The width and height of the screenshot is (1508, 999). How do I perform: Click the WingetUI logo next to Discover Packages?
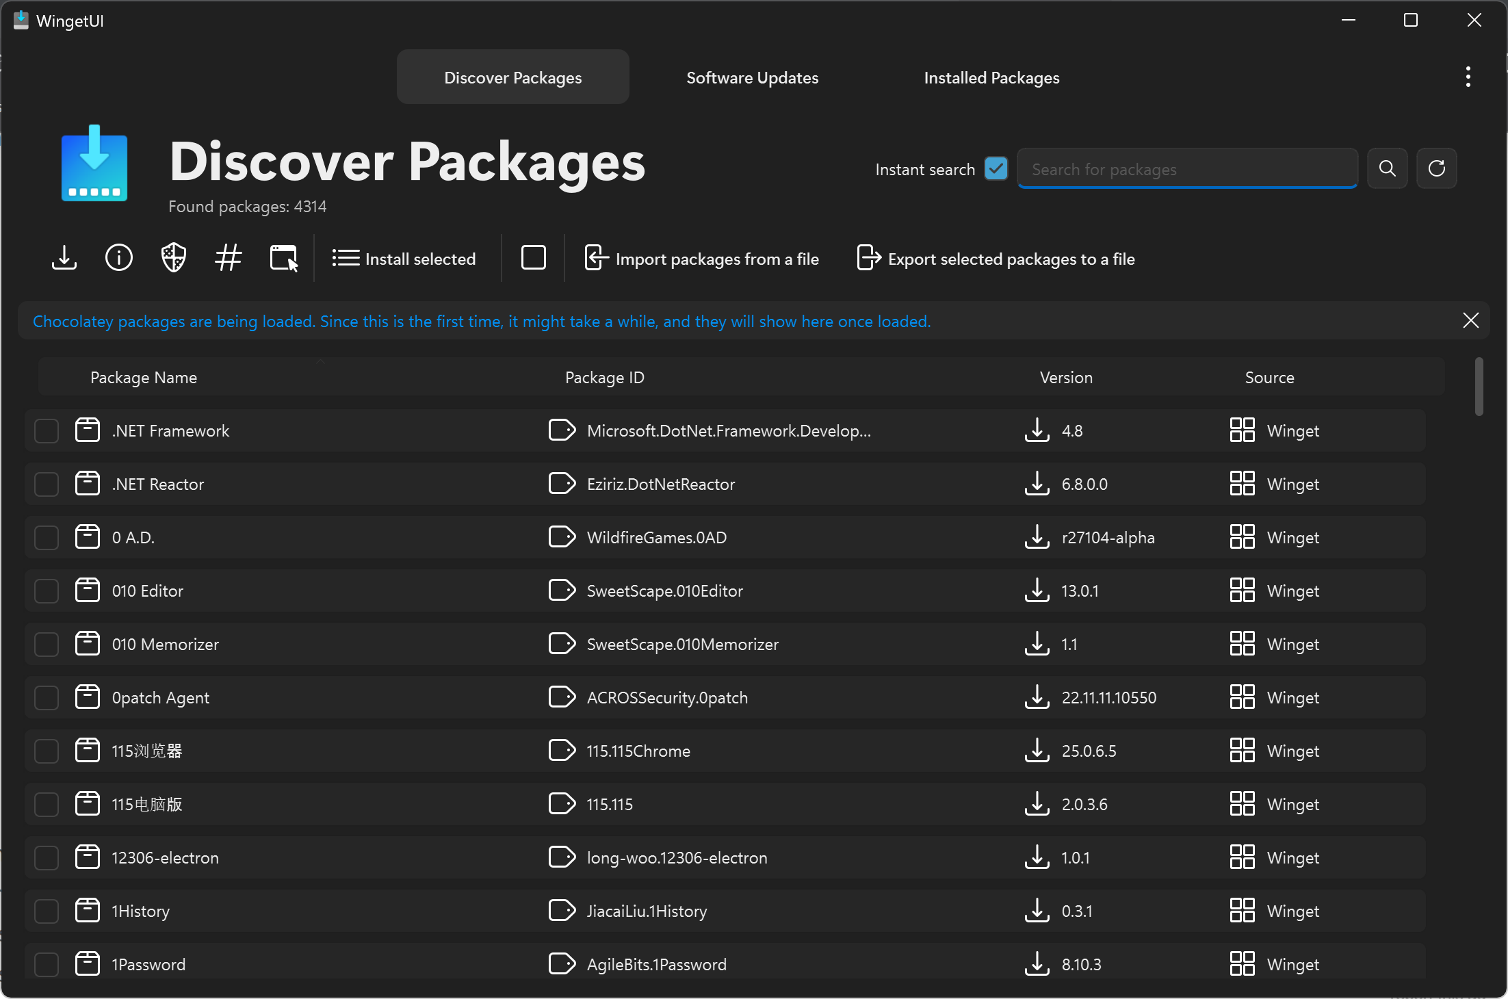pyautogui.click(x=94, y=163)
